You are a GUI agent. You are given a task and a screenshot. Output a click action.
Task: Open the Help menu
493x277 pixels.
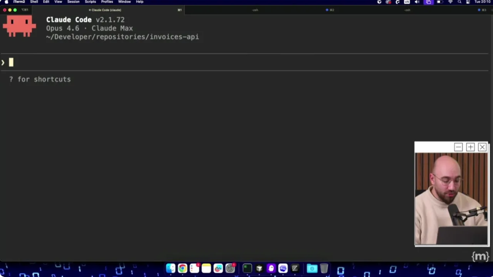(x=139, y=2)
